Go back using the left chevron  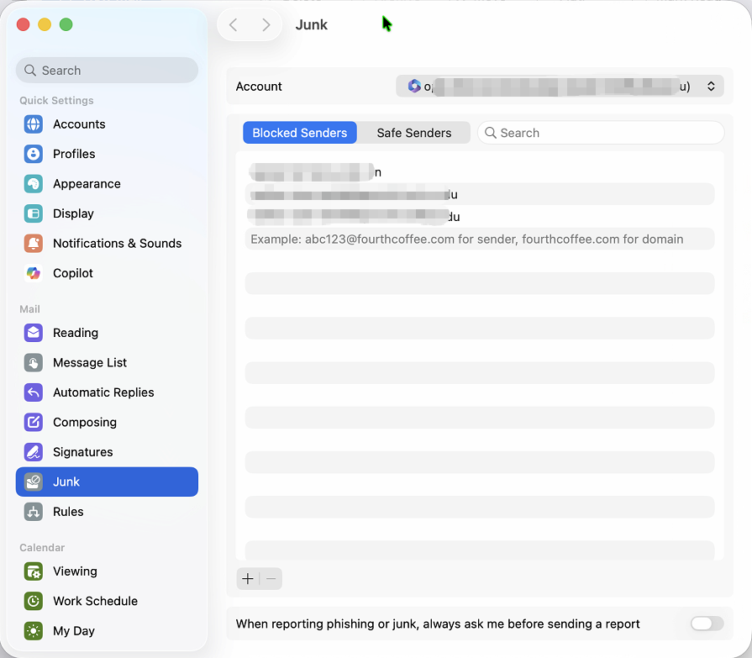pos(234,25)
